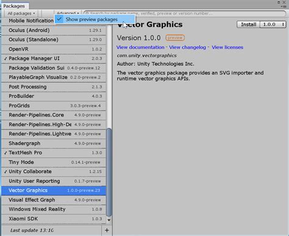Click the orange preview tag badge
Viewport: 289px width, 236px height.
click(175, 38)
